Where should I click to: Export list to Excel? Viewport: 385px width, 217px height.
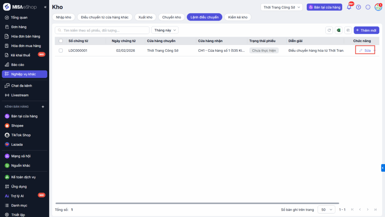point(339,30)
